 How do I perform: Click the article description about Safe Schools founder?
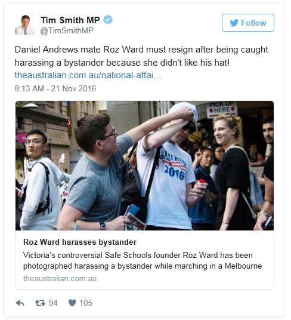coord(143,261)
